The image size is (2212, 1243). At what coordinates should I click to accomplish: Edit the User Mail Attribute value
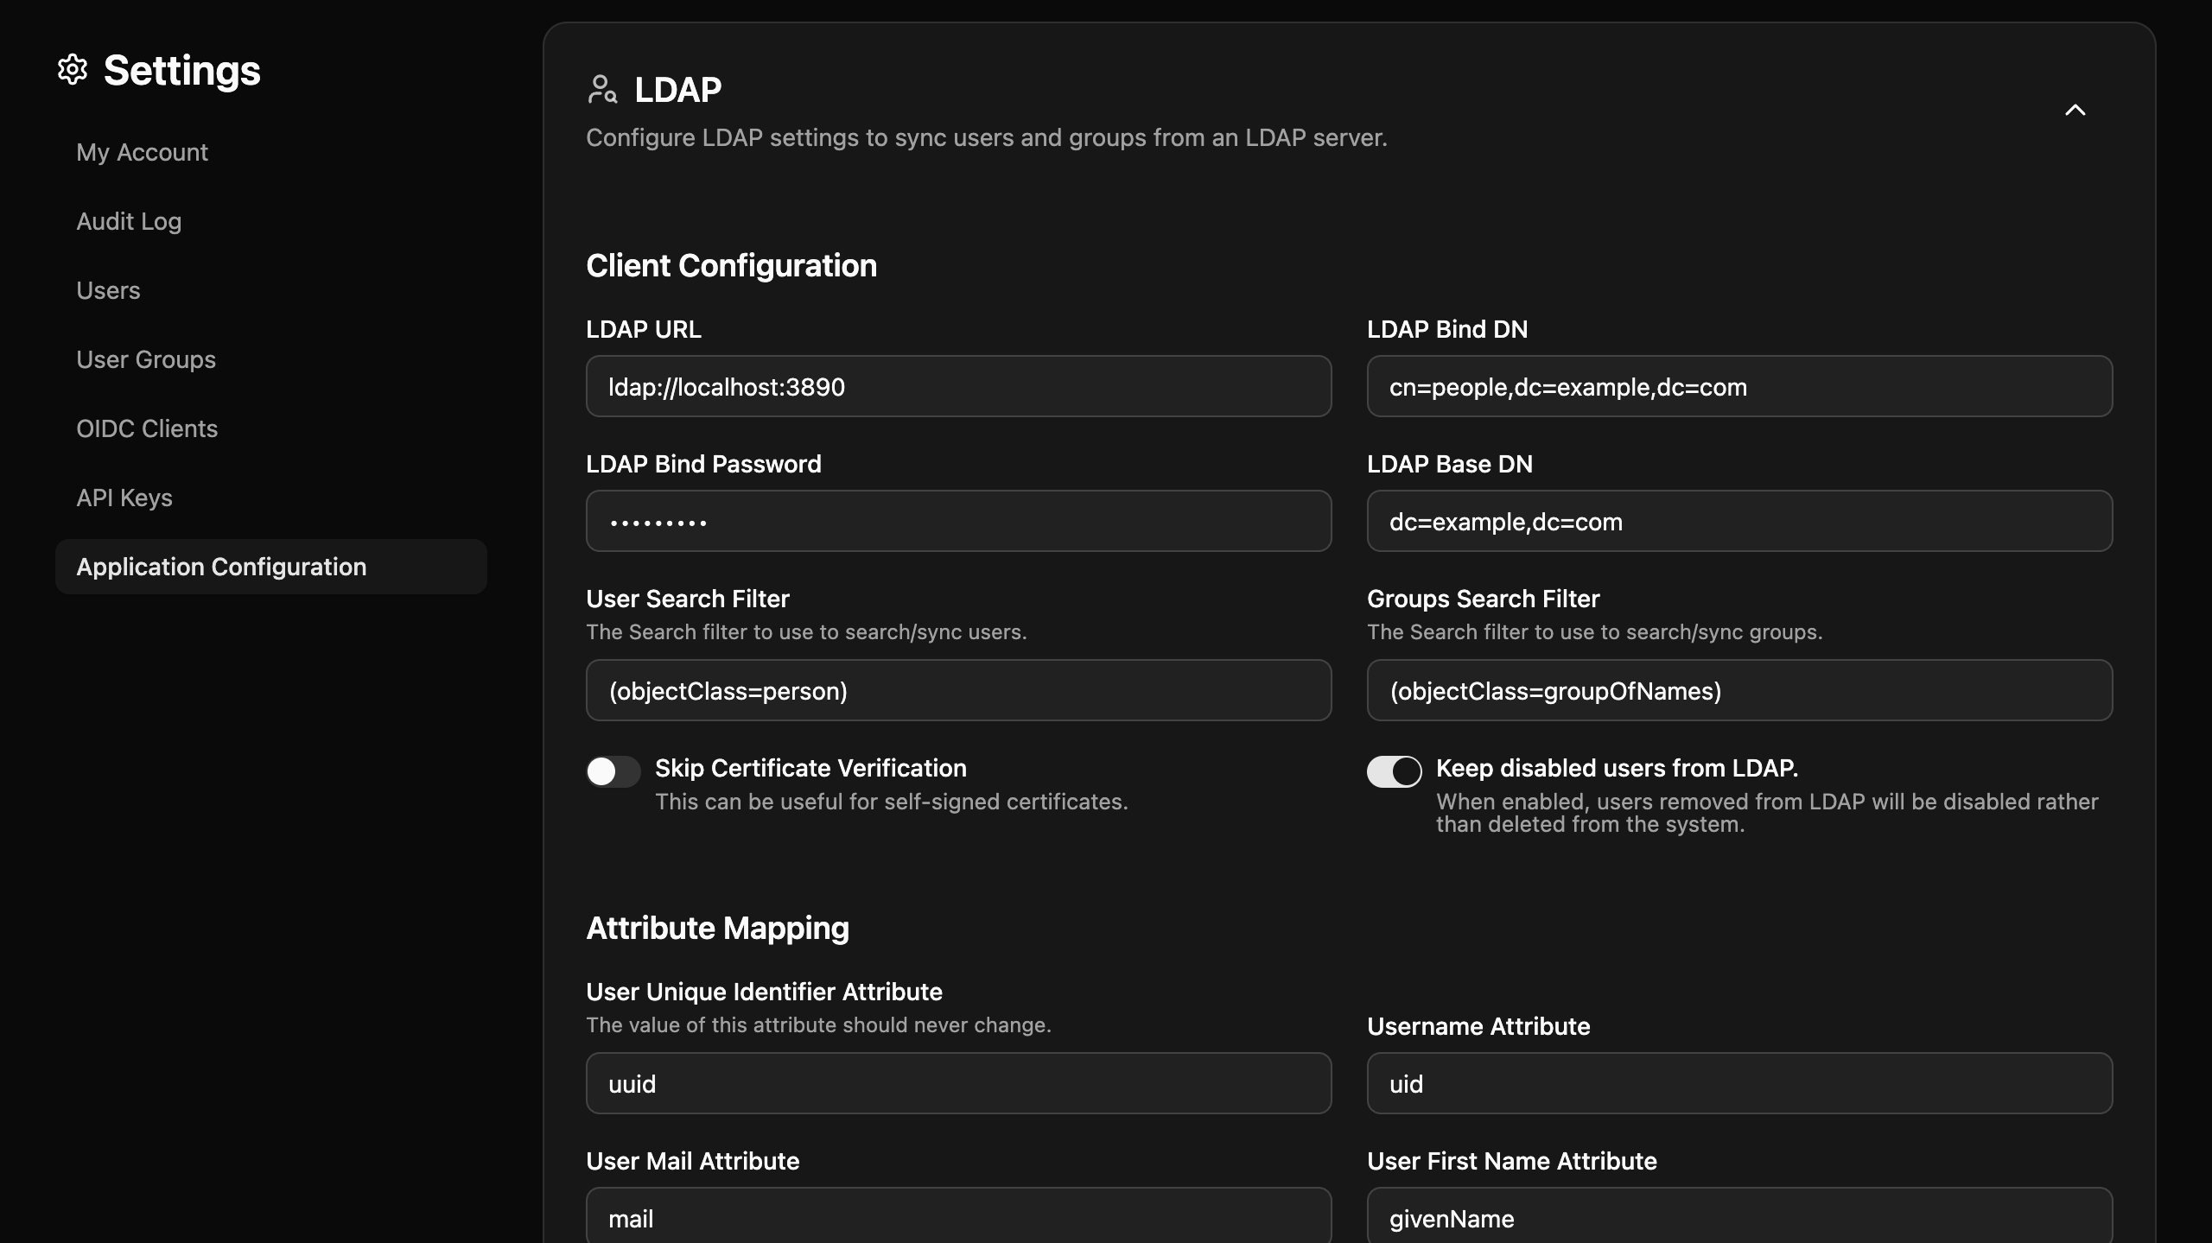click(x=957, y=1218)
